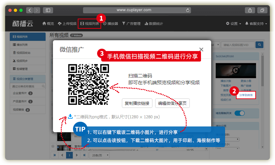
Task: Close the 微信推广 dialog
Action: [x=201, y=50]
